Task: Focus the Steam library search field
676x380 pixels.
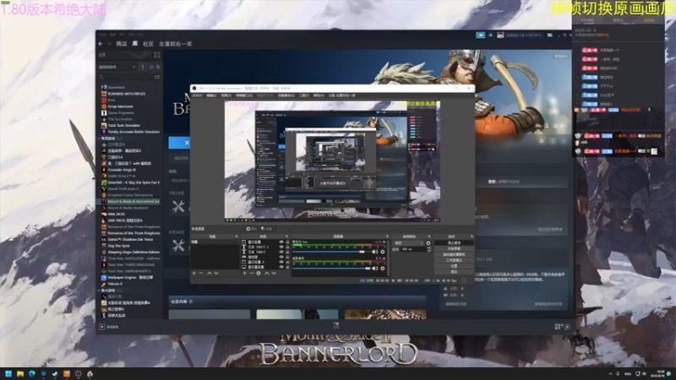Action: tap(125, 77)
